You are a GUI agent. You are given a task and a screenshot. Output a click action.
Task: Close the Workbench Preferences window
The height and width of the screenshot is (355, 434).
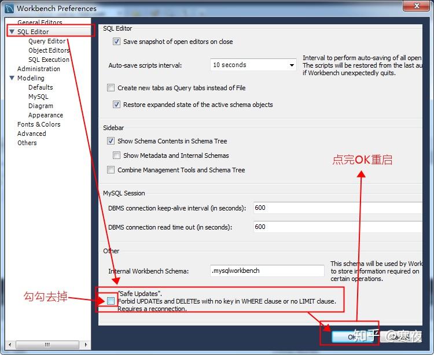tap(417, 6)
